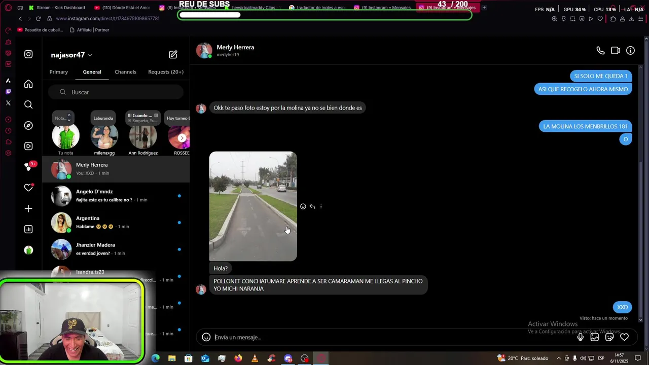Reply to the photo message arrow icon

click(312, 206)
